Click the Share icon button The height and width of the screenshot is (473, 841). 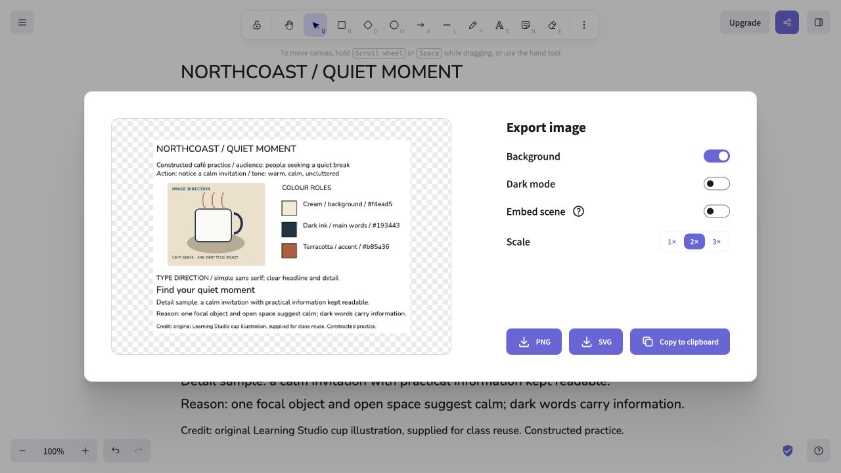[x=787, y=22]
